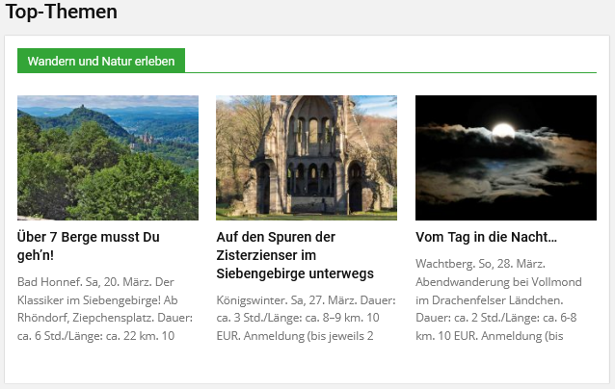Open the Siebengebirge mountain landscape thumbnail
The image size is (615, 389).
[108, 158]
